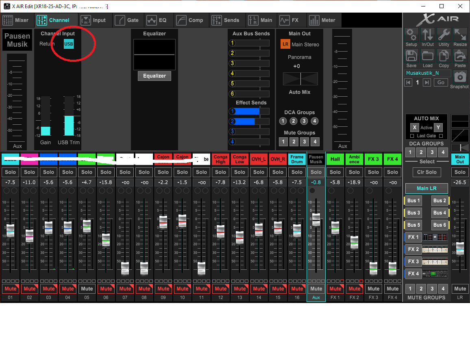Toggle Auto Mix group X
This screenshot has width=470, height=351.
pos(414,128)
